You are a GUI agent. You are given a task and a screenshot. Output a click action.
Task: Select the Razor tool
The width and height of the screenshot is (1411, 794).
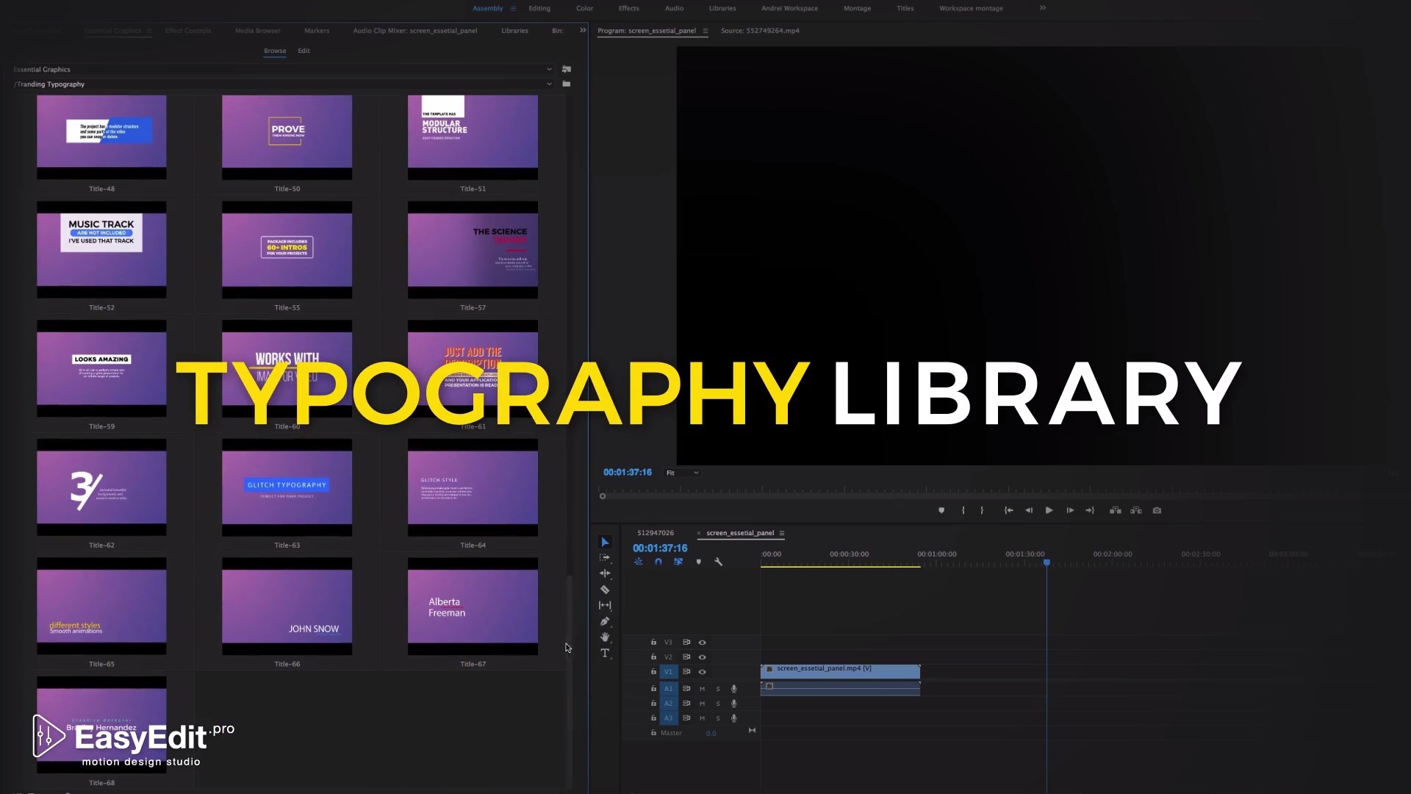pos(605,590)
